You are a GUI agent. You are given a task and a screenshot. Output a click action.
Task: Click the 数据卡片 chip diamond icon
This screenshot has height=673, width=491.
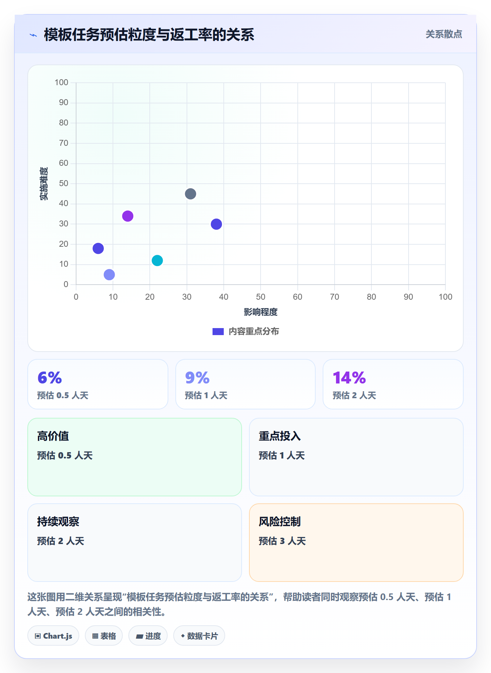point(183,636)
